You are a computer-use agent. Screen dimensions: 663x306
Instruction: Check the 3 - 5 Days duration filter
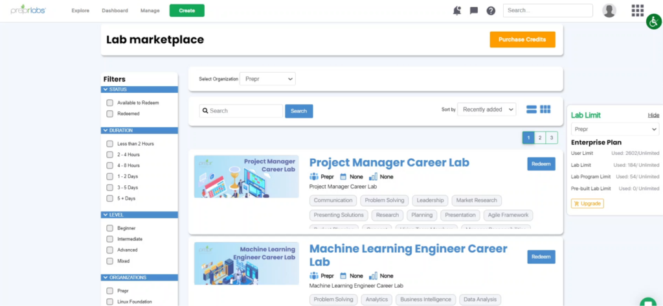click(110, 187)
